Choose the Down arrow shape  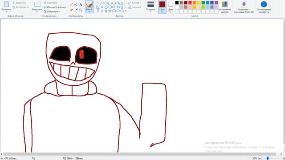pyautogui.click(x=98, y=11)
